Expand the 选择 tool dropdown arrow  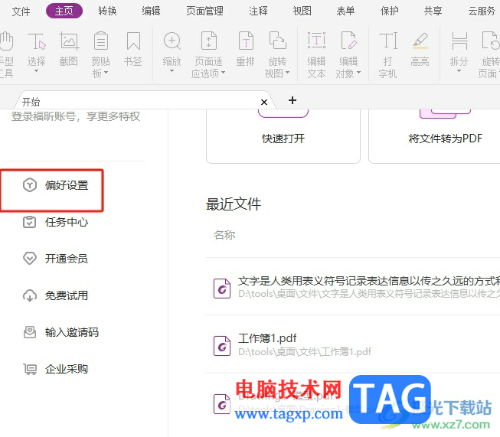click(36, 71)
